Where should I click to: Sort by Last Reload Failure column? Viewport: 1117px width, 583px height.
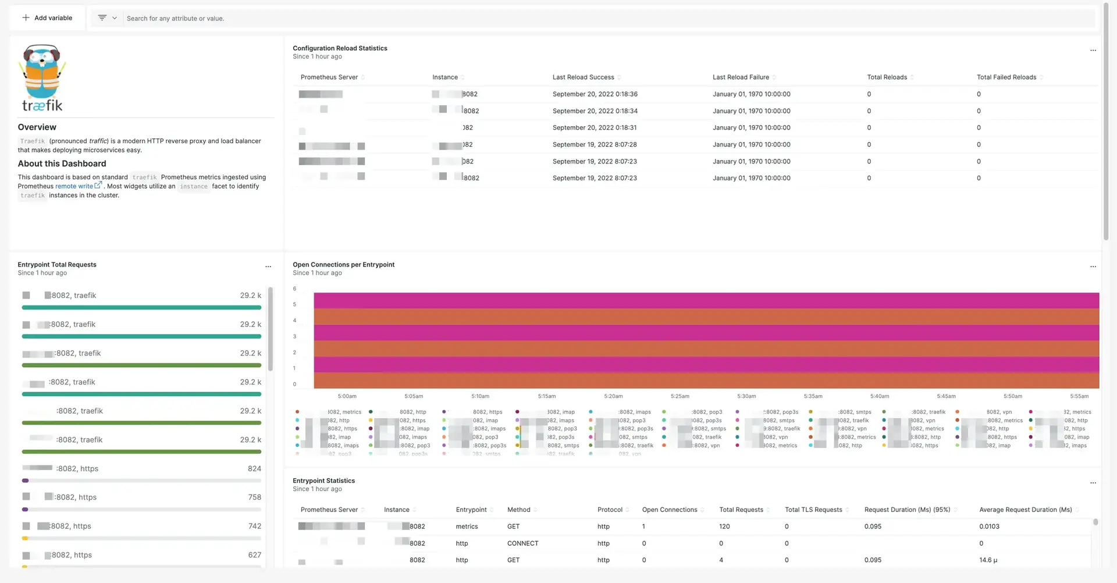(741, 77)
